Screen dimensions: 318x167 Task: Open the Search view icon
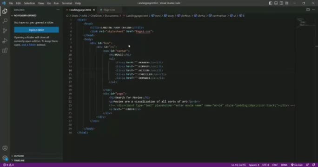pyautogui.click(x=5, y=21)
